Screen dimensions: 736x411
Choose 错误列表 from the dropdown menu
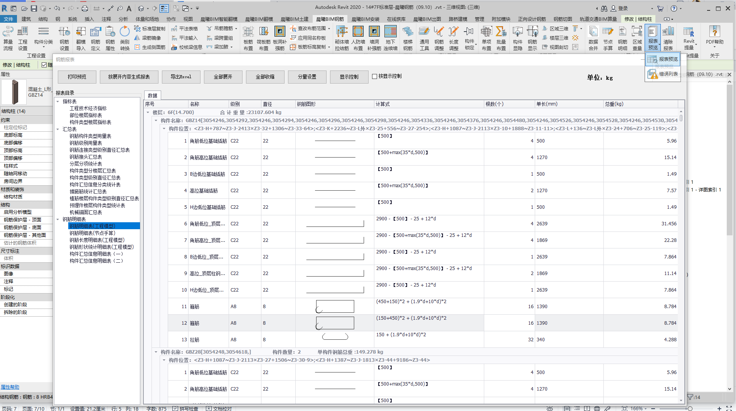[664, 74]
